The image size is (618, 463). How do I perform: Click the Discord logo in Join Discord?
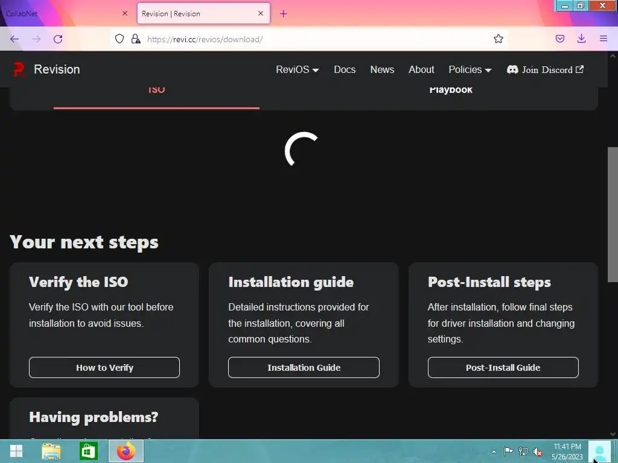point(512,70)
